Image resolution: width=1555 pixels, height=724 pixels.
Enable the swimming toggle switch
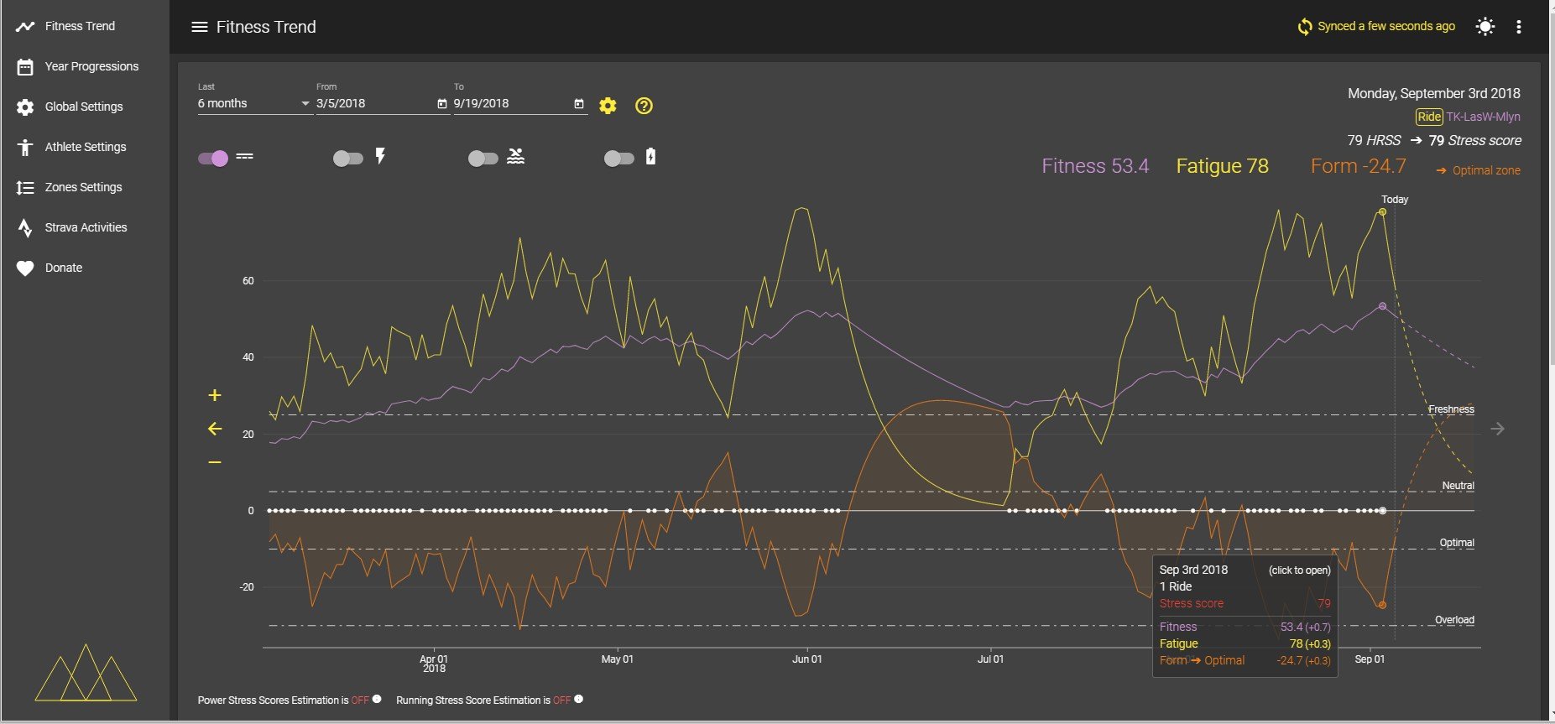[483, 159]
